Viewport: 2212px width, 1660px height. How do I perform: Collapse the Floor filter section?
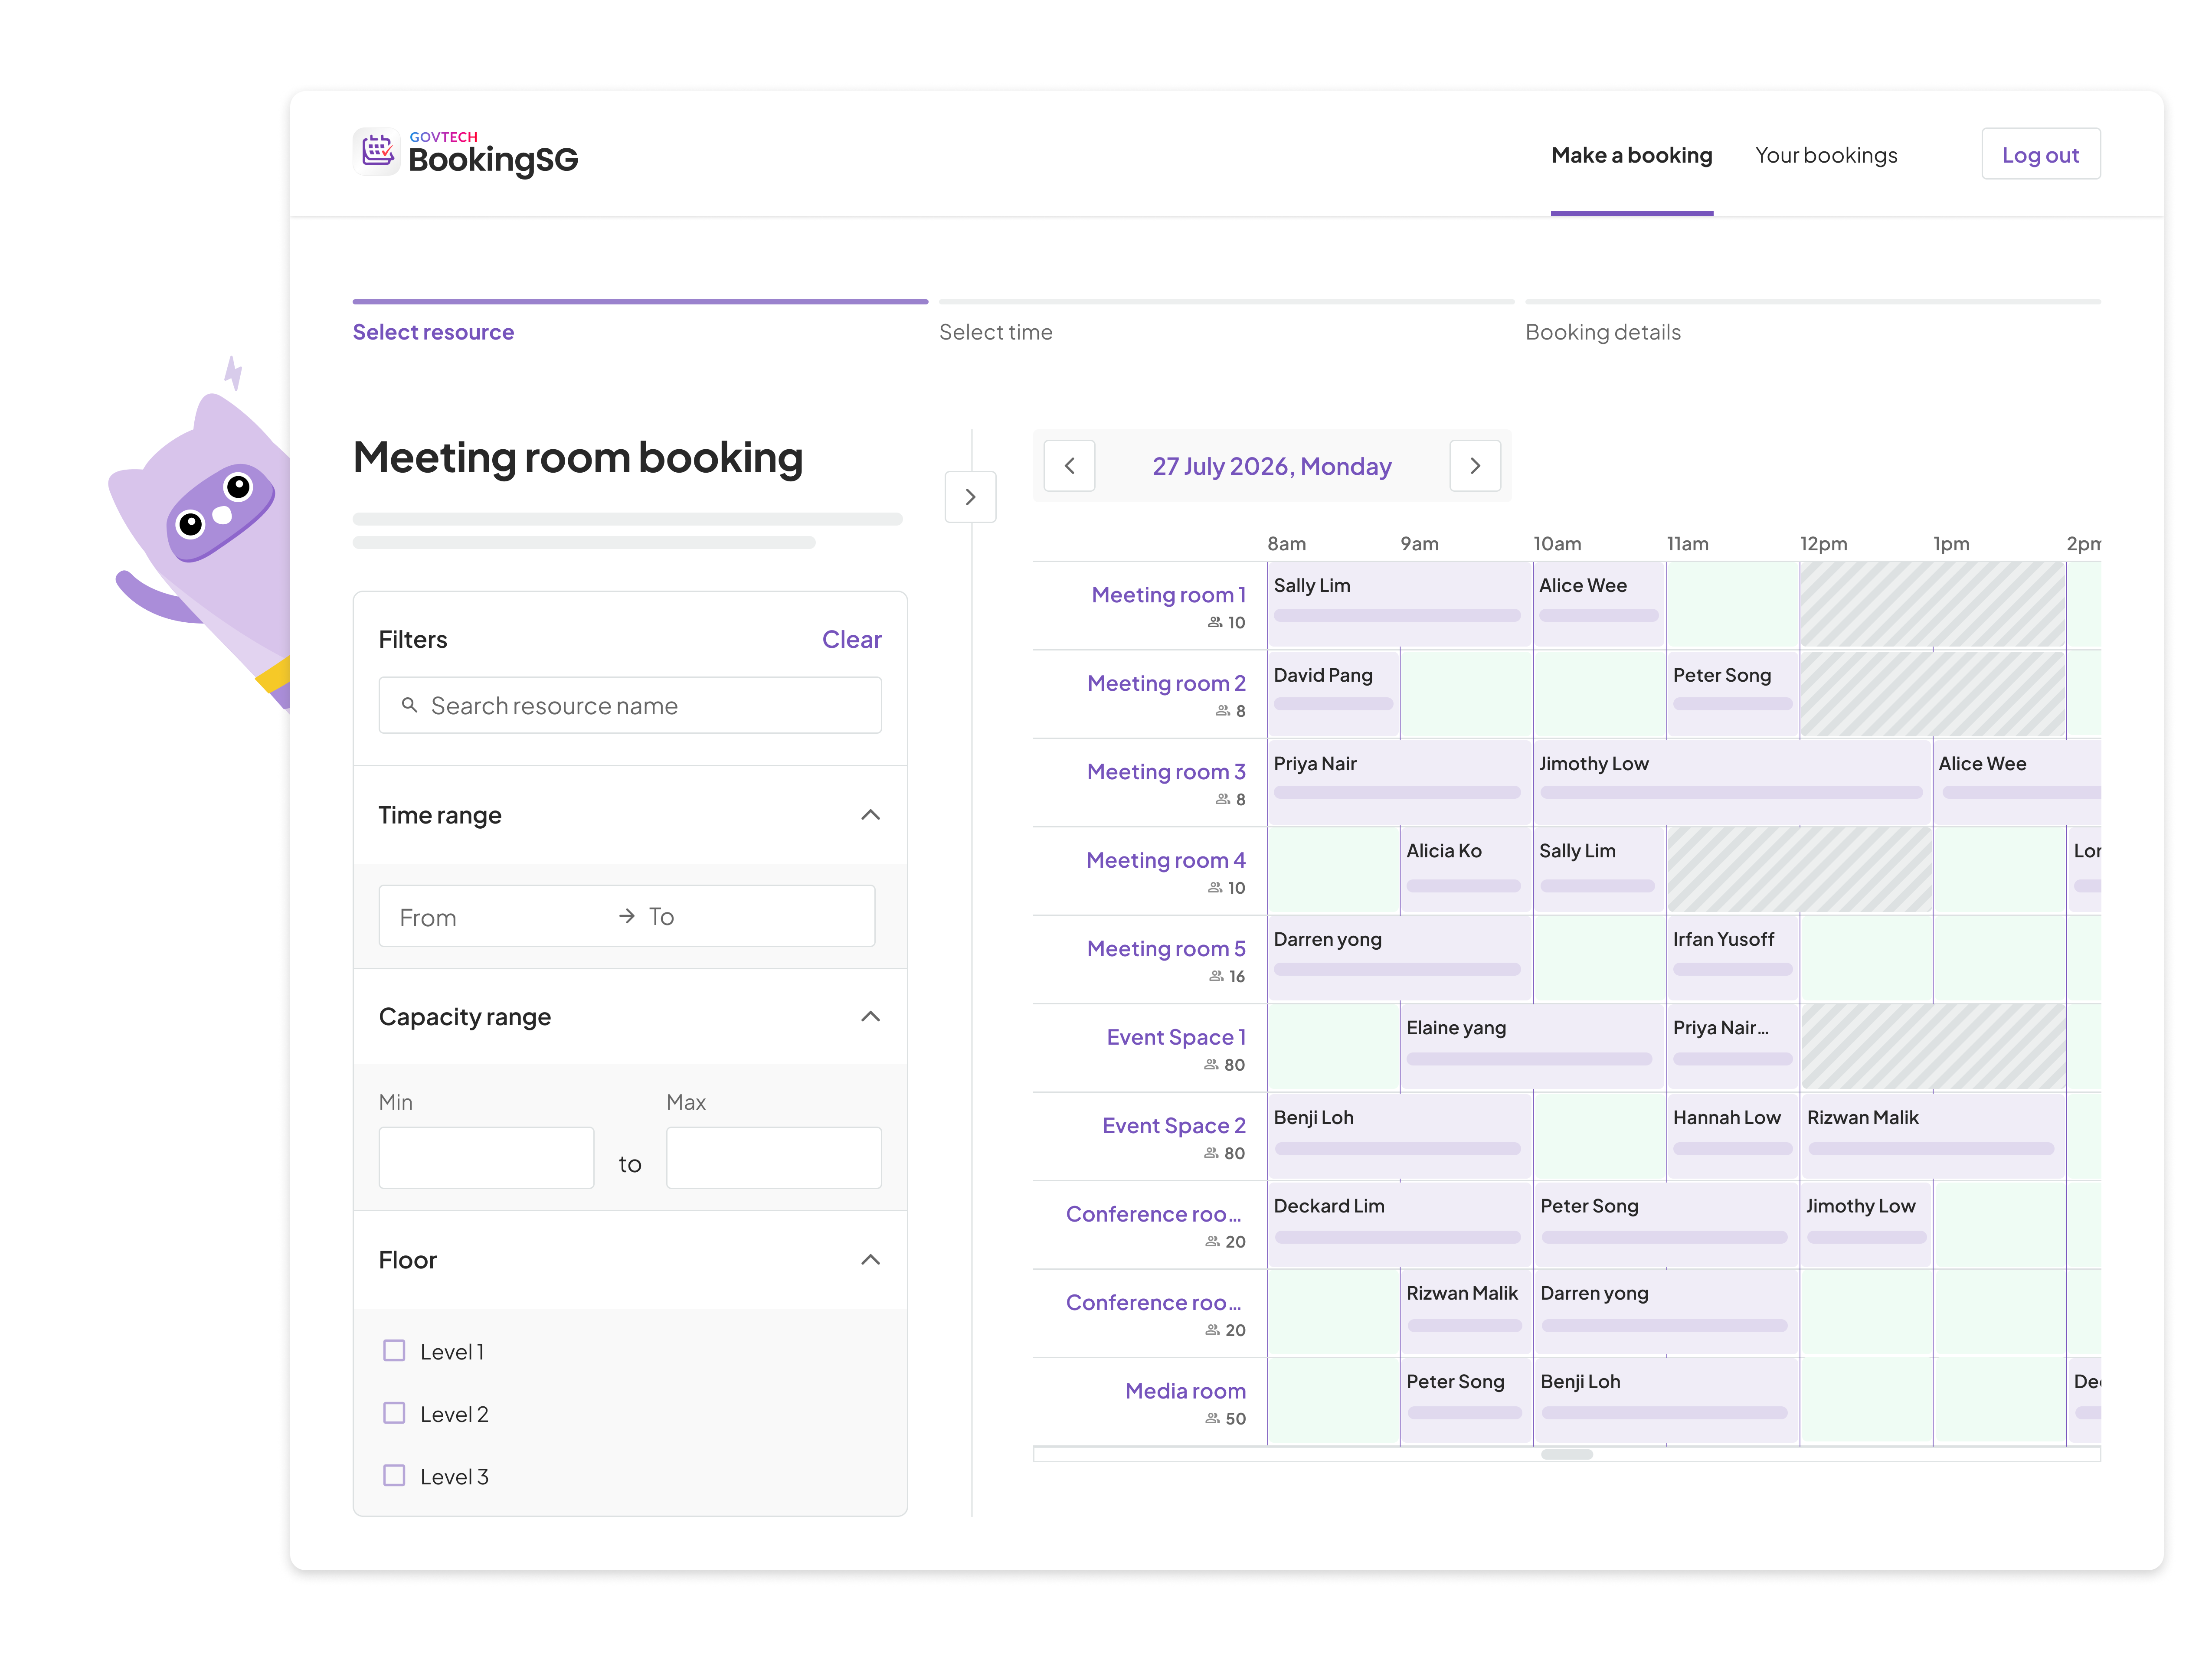coord(870,1260)
